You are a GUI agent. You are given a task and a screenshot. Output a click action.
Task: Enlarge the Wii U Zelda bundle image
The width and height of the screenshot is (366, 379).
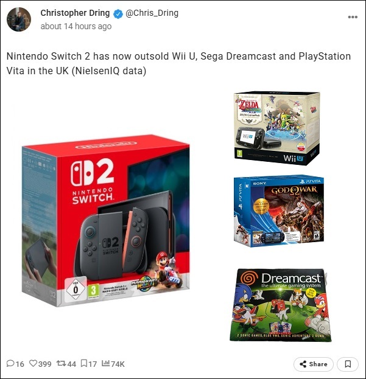click(x=276, y=128)
